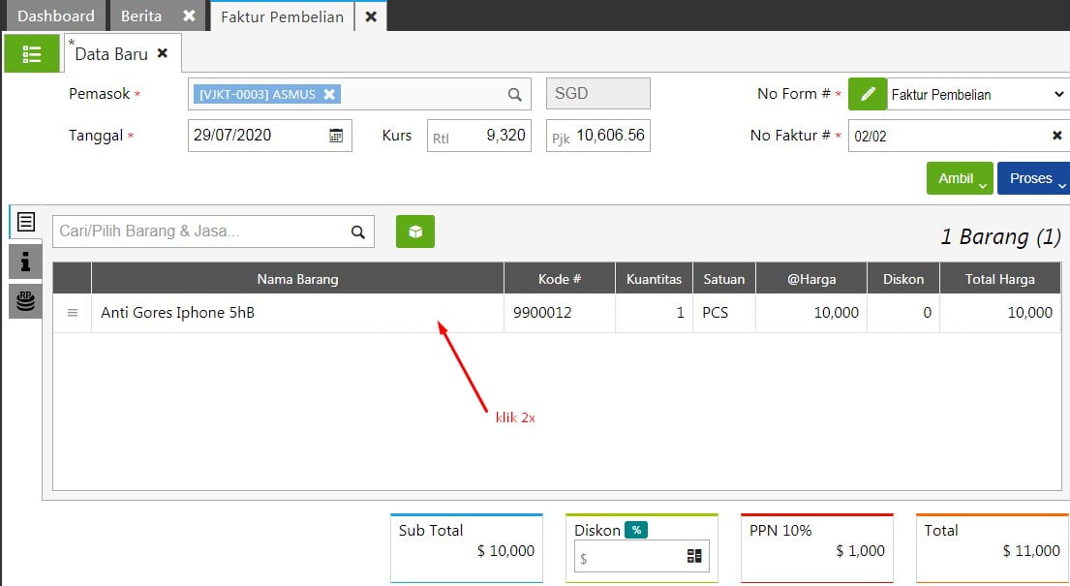Clear the No Faktur field value
This screenshot has width=1070, height=586.
tap(1056, 136)
